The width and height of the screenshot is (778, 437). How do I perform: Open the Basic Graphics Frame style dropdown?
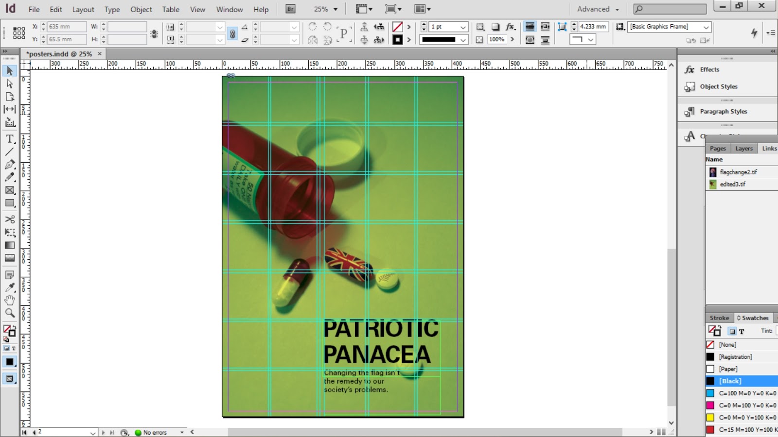click(706, 27)
